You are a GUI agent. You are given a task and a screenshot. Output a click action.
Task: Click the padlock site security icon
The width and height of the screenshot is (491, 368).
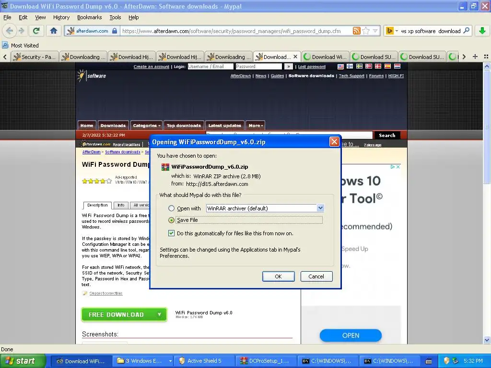115,31
